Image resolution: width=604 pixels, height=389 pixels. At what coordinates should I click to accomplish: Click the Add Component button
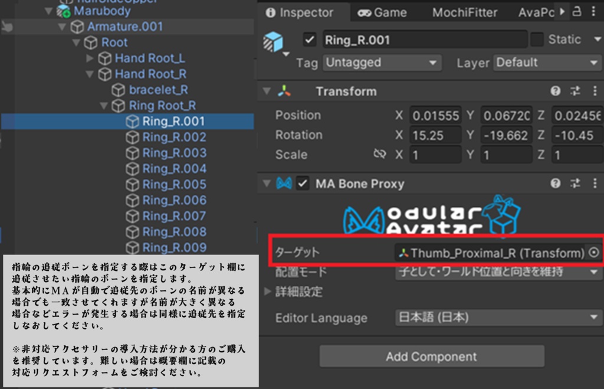click(431, 357)
